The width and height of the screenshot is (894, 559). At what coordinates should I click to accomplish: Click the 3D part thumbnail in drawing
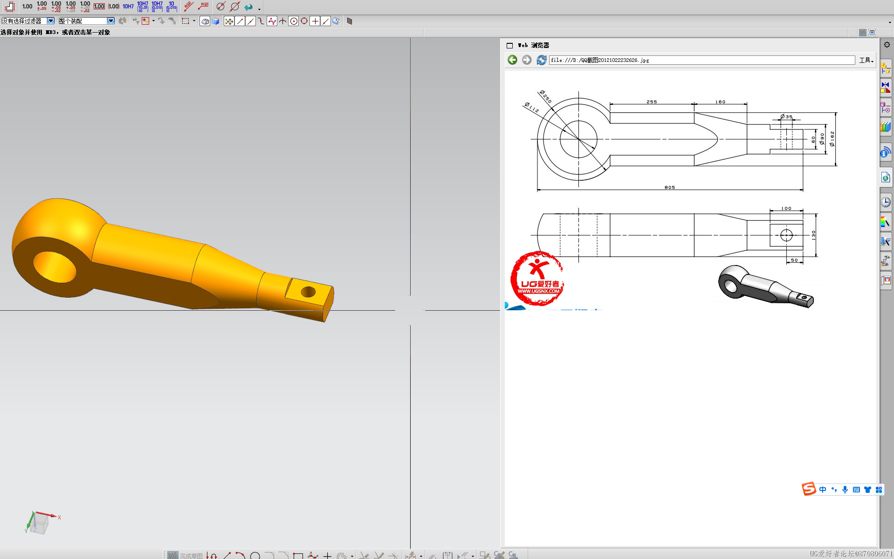pyautogui.click(x=766, y=287)
